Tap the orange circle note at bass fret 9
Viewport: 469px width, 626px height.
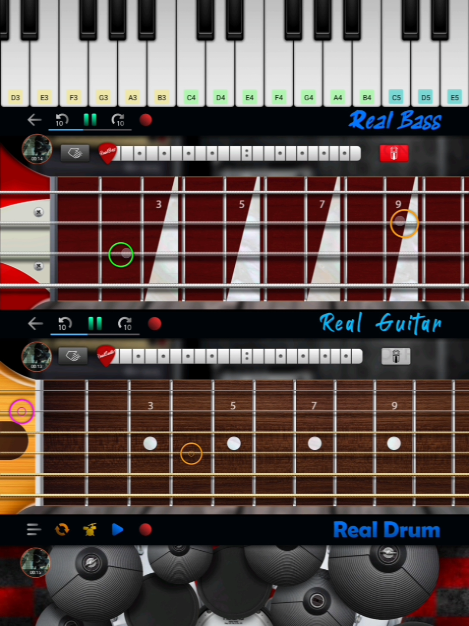[x=404, y=223]
